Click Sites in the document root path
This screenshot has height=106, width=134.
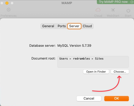point(99,59)
